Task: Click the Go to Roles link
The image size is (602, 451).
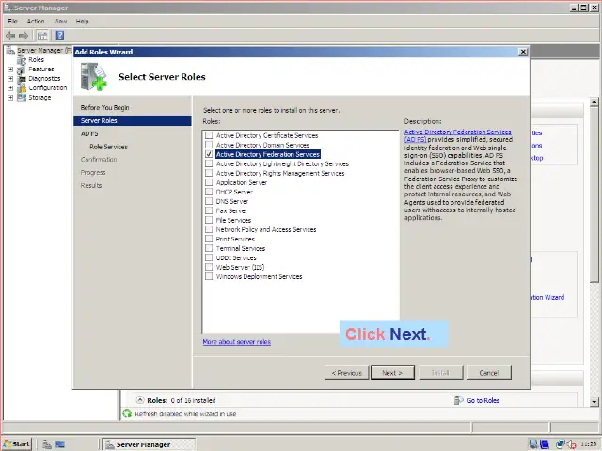Action: pos(483,401)
